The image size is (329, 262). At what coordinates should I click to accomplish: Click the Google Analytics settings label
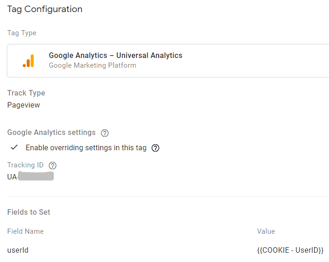(x=51, y=133)
